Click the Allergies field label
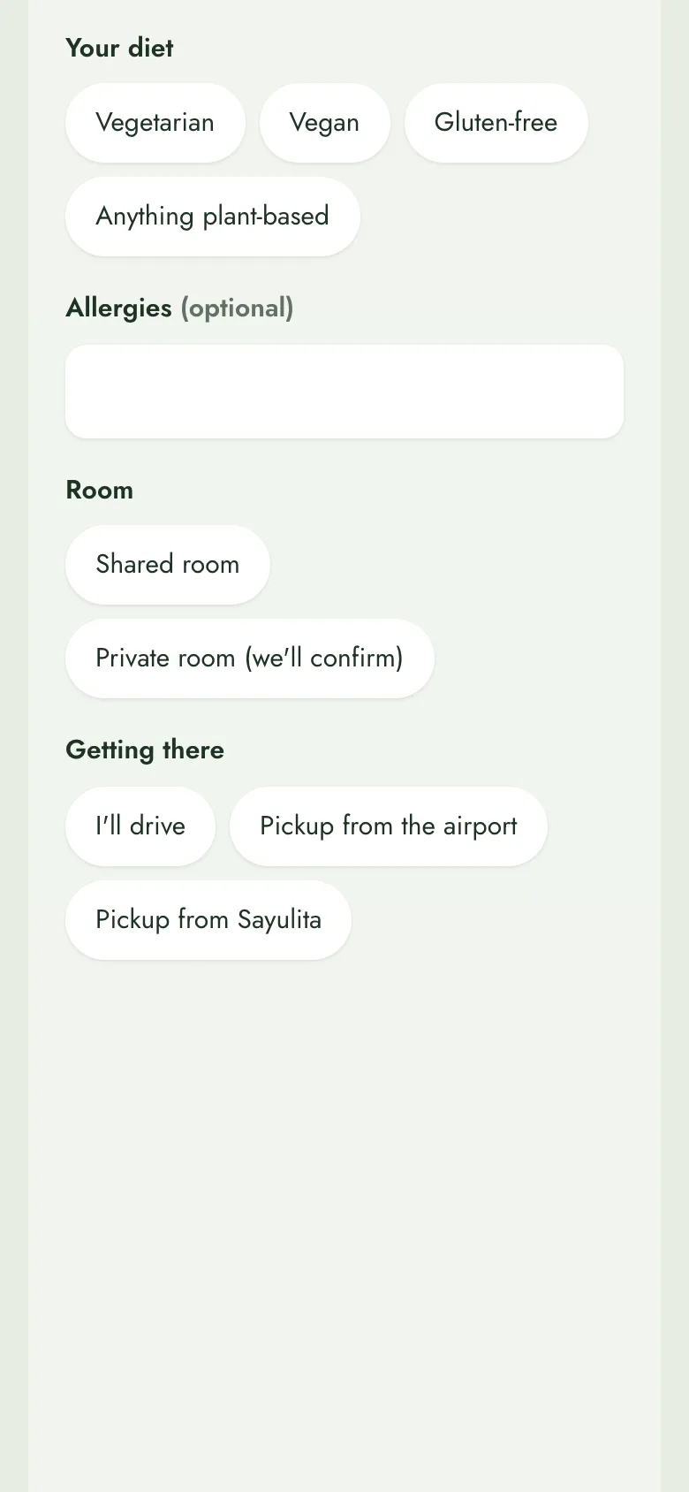The width and height of the screenshot is (689, 1492). pyautogui.click(x=118, y=308)
